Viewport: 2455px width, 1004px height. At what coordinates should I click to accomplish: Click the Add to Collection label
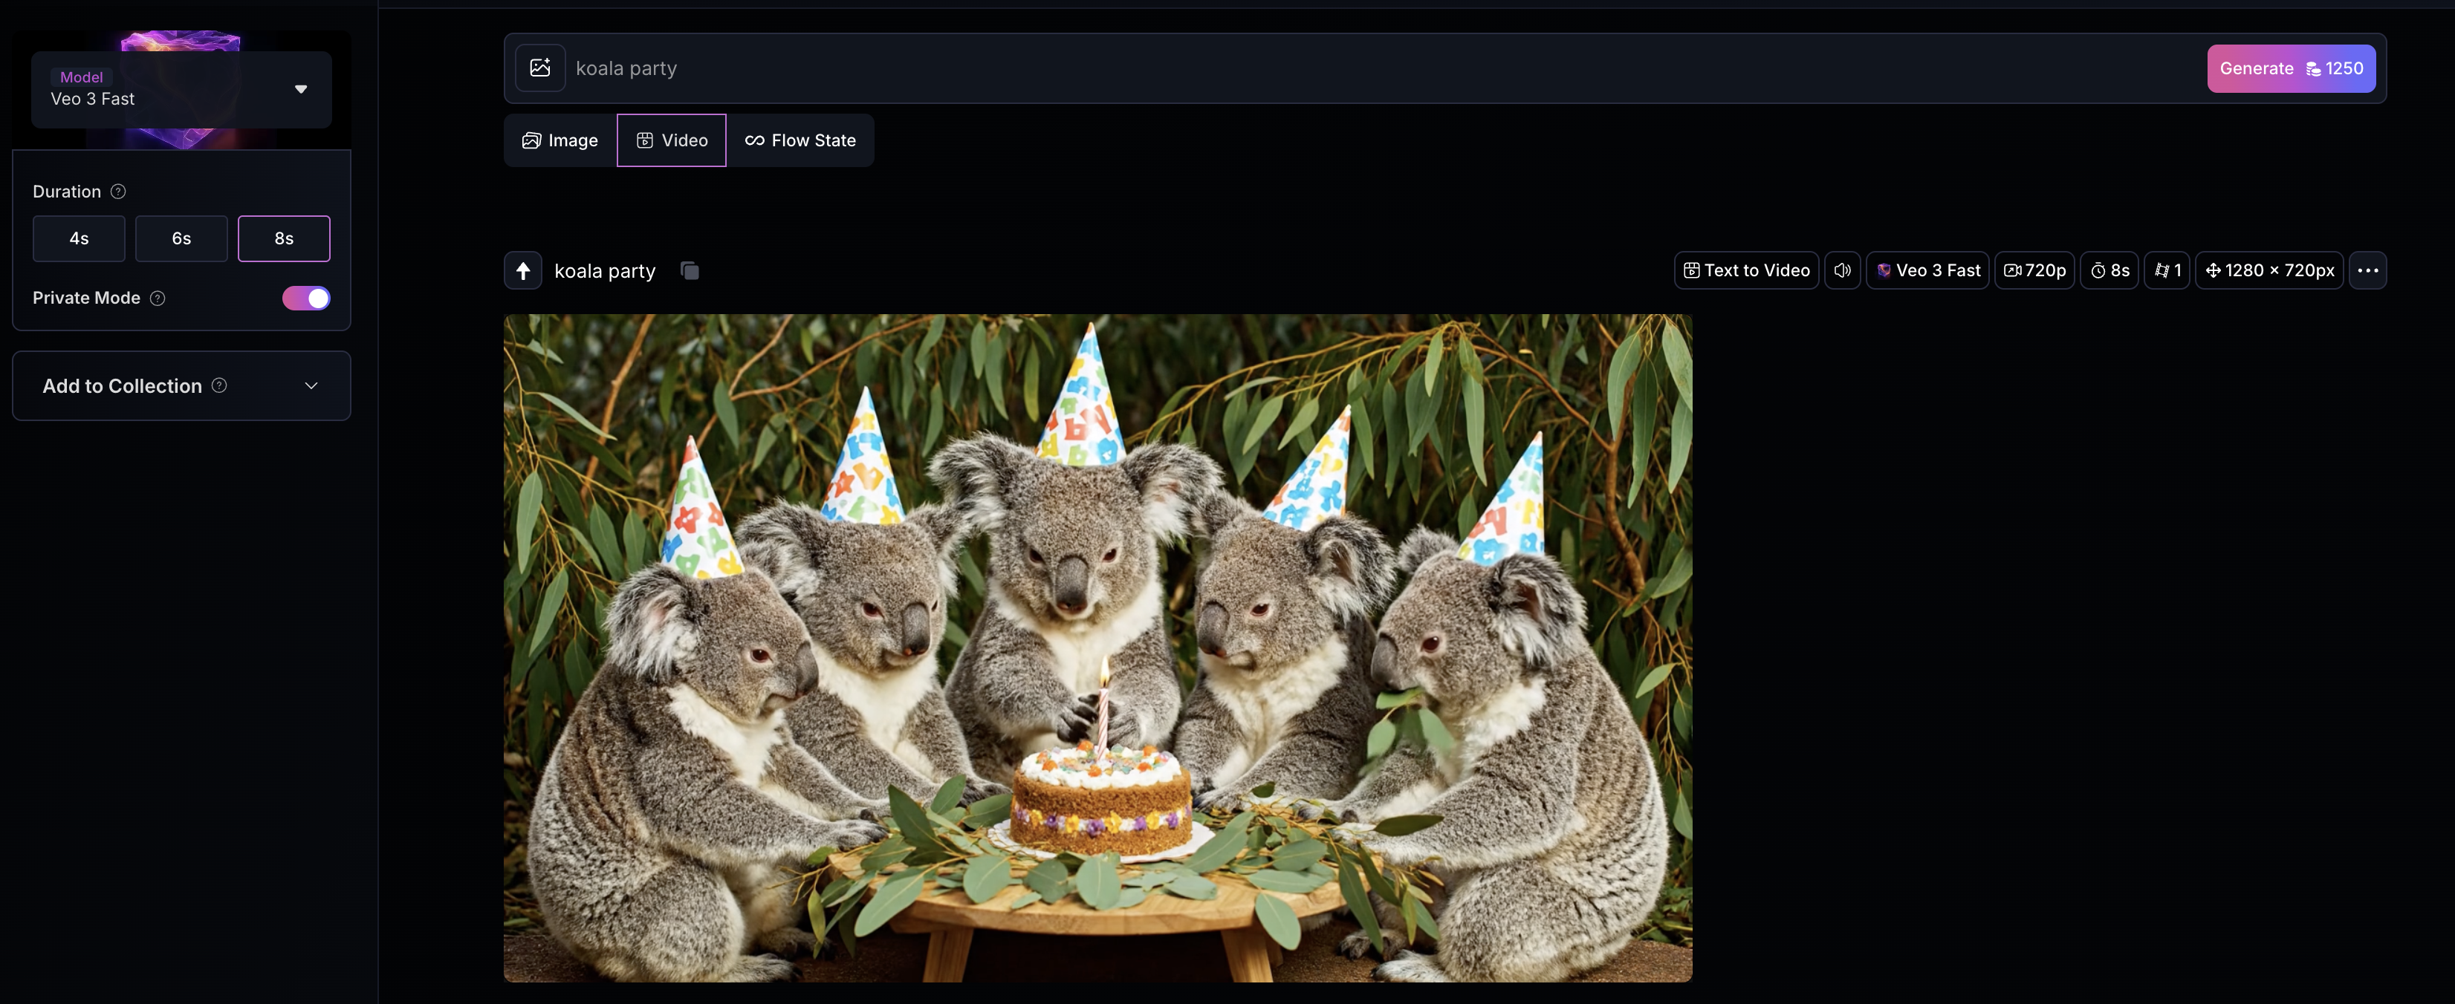[122, 386]
